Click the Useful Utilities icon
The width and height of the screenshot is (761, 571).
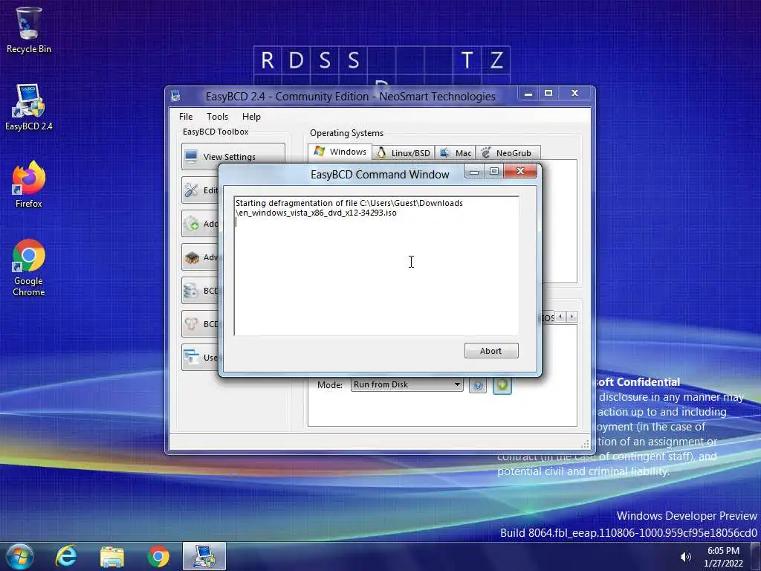(x=191, y=358)
